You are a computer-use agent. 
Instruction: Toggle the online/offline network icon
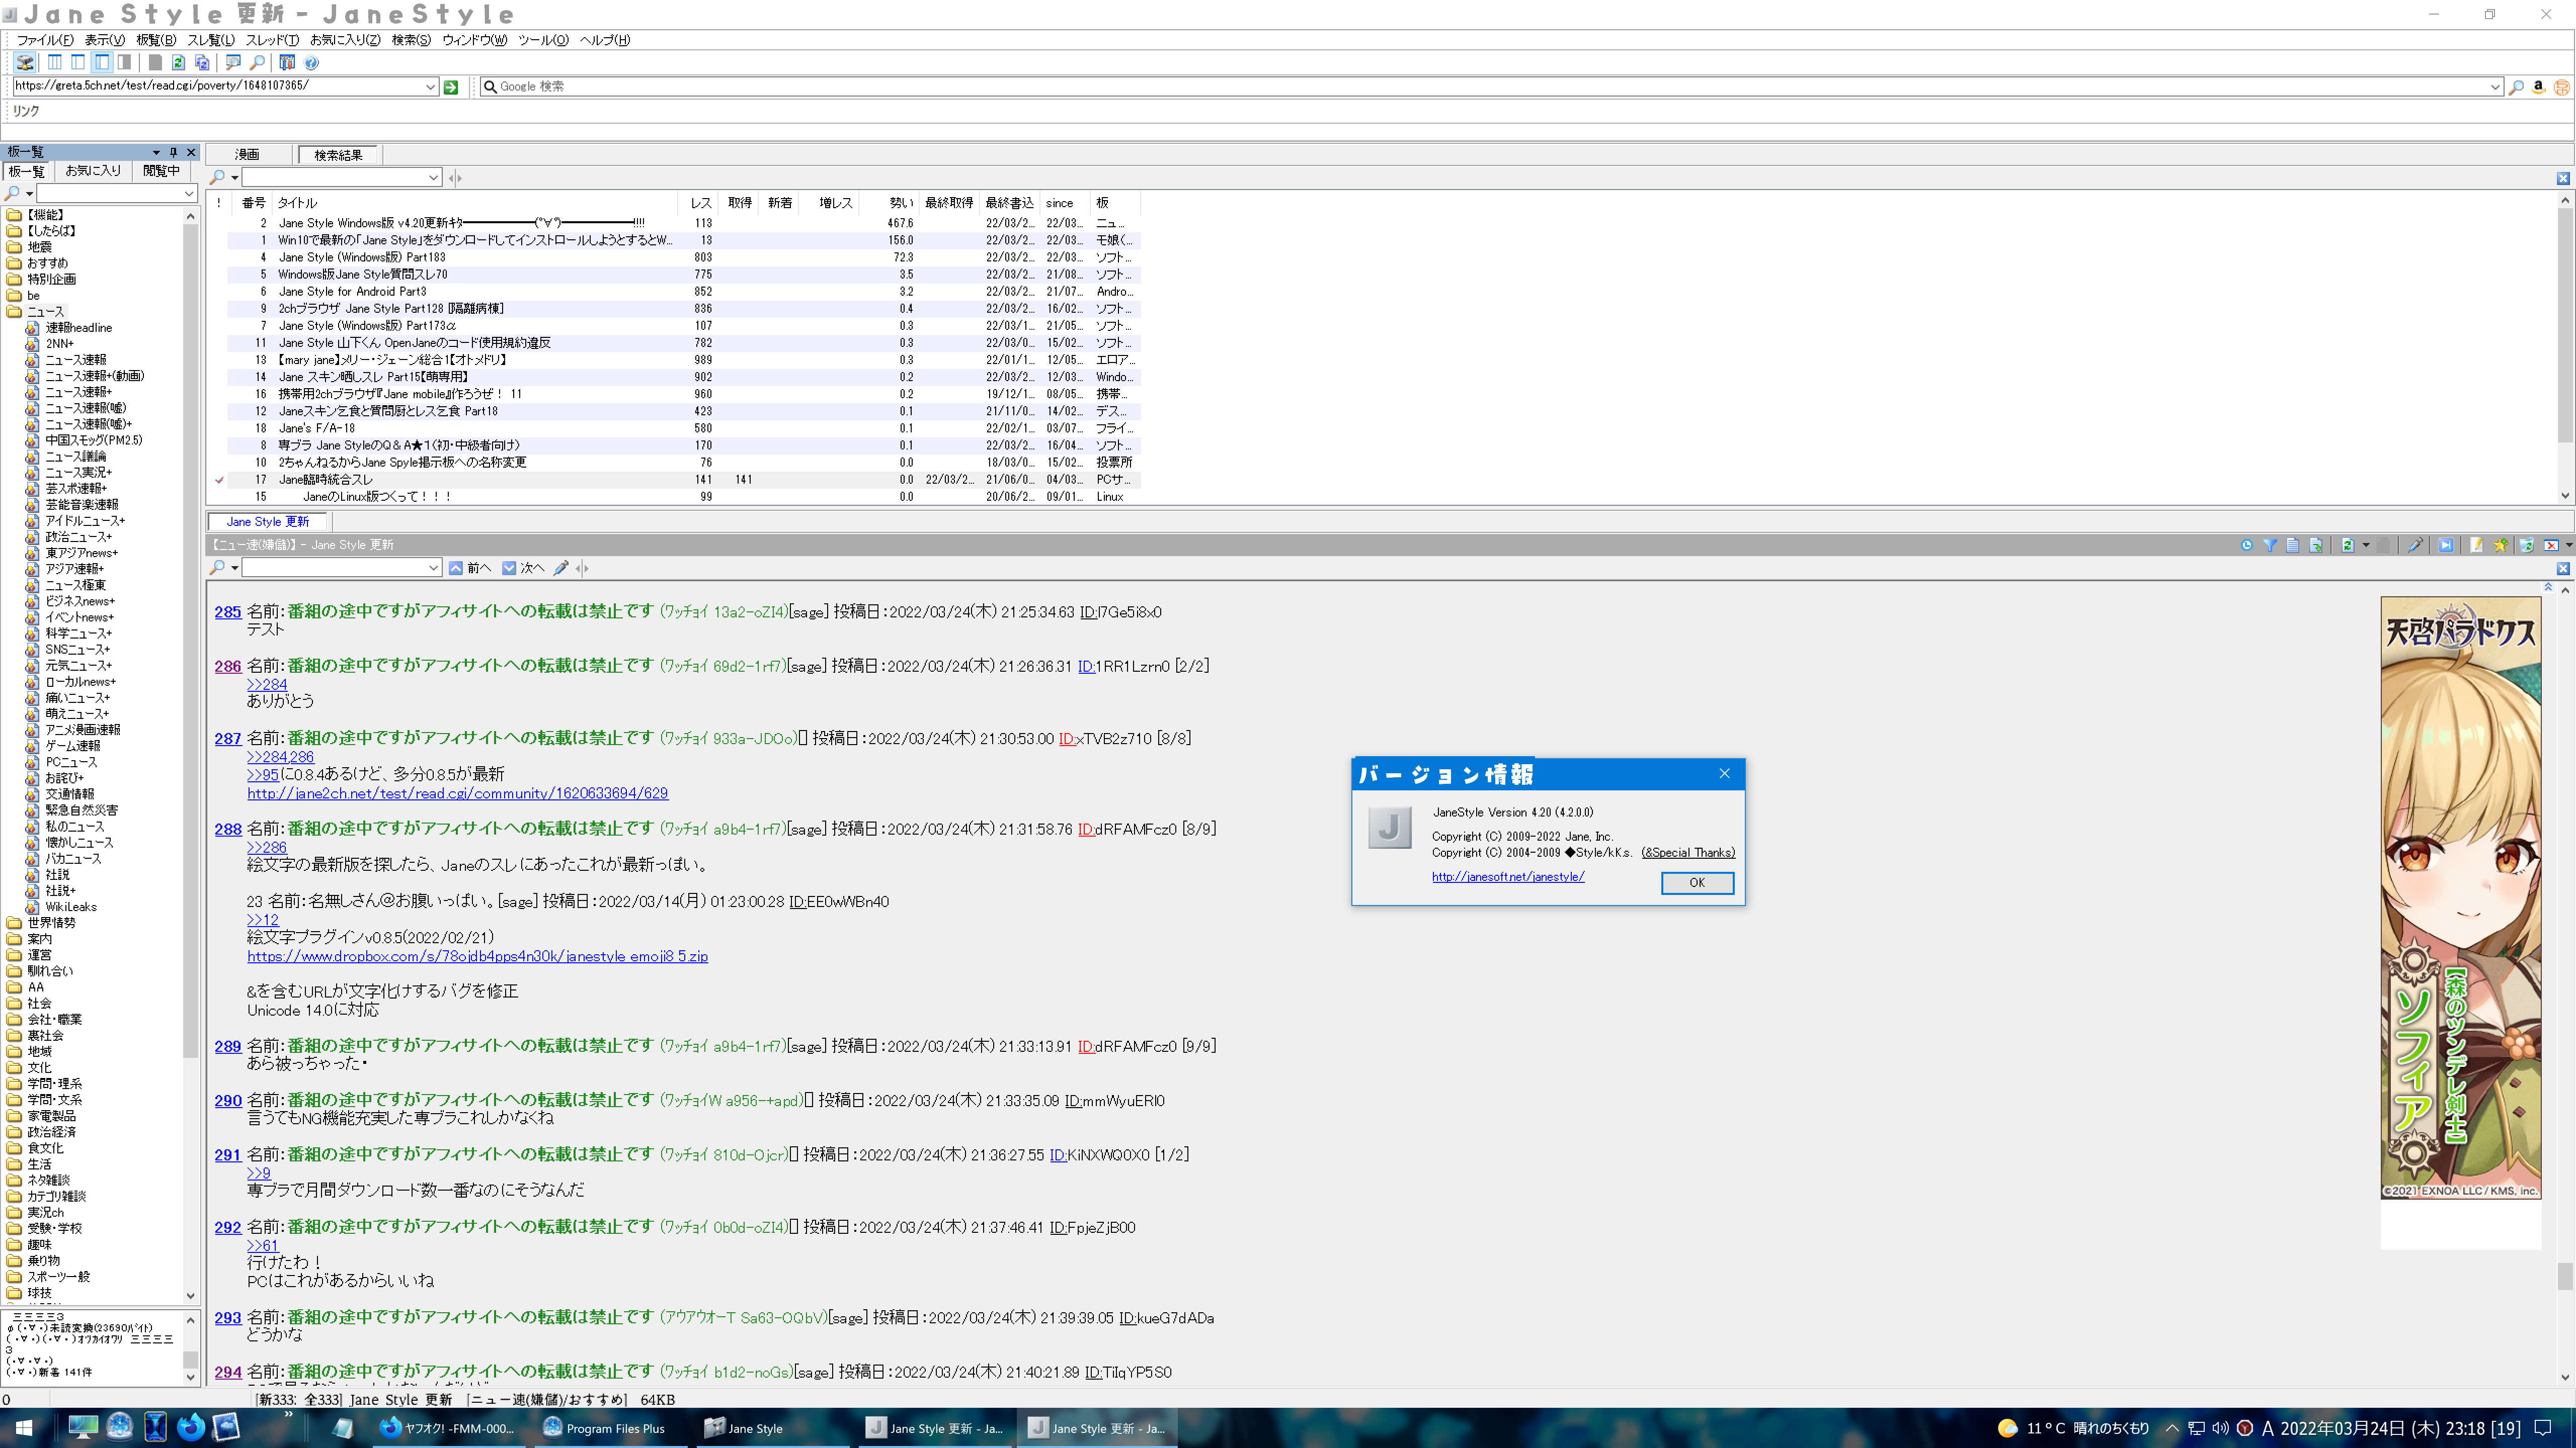point(25,63)
